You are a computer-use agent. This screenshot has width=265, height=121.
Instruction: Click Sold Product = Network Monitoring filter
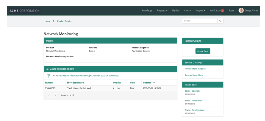[73, 76]
